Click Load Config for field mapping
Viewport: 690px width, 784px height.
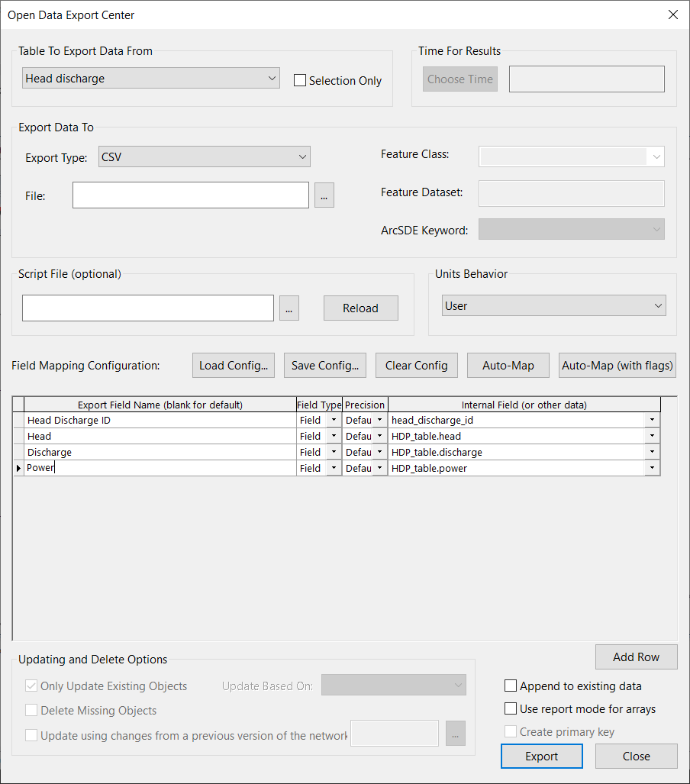point(233,365)
